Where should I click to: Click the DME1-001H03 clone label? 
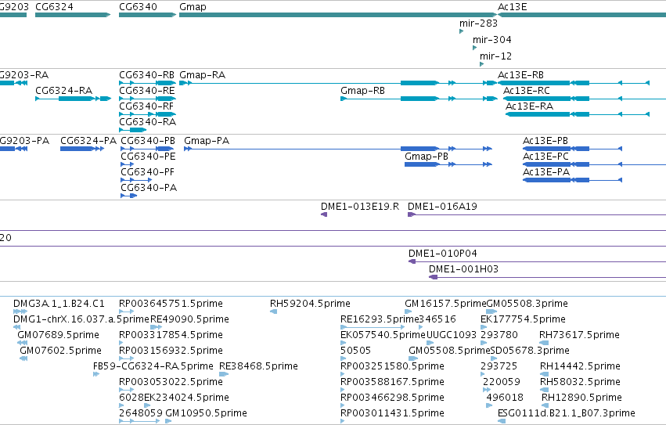tap(463, 269)
